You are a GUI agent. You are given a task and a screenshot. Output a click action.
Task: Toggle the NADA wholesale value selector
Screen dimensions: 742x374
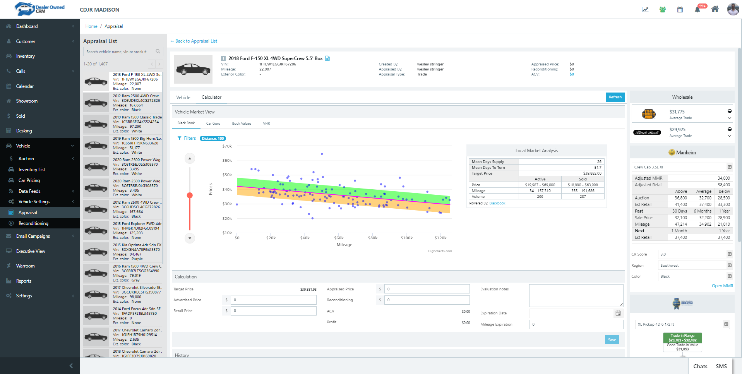(x=730, y=111)
